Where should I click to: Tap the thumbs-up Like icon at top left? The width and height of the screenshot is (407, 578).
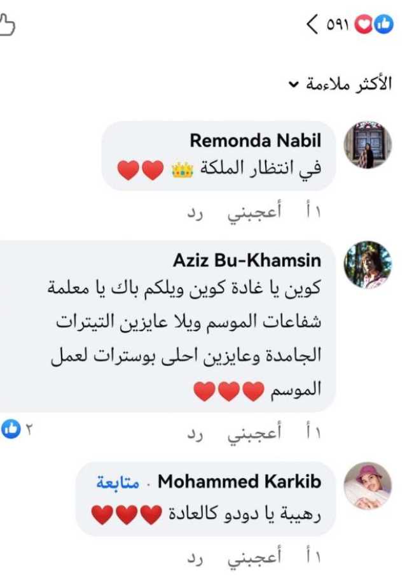(6, 25)
